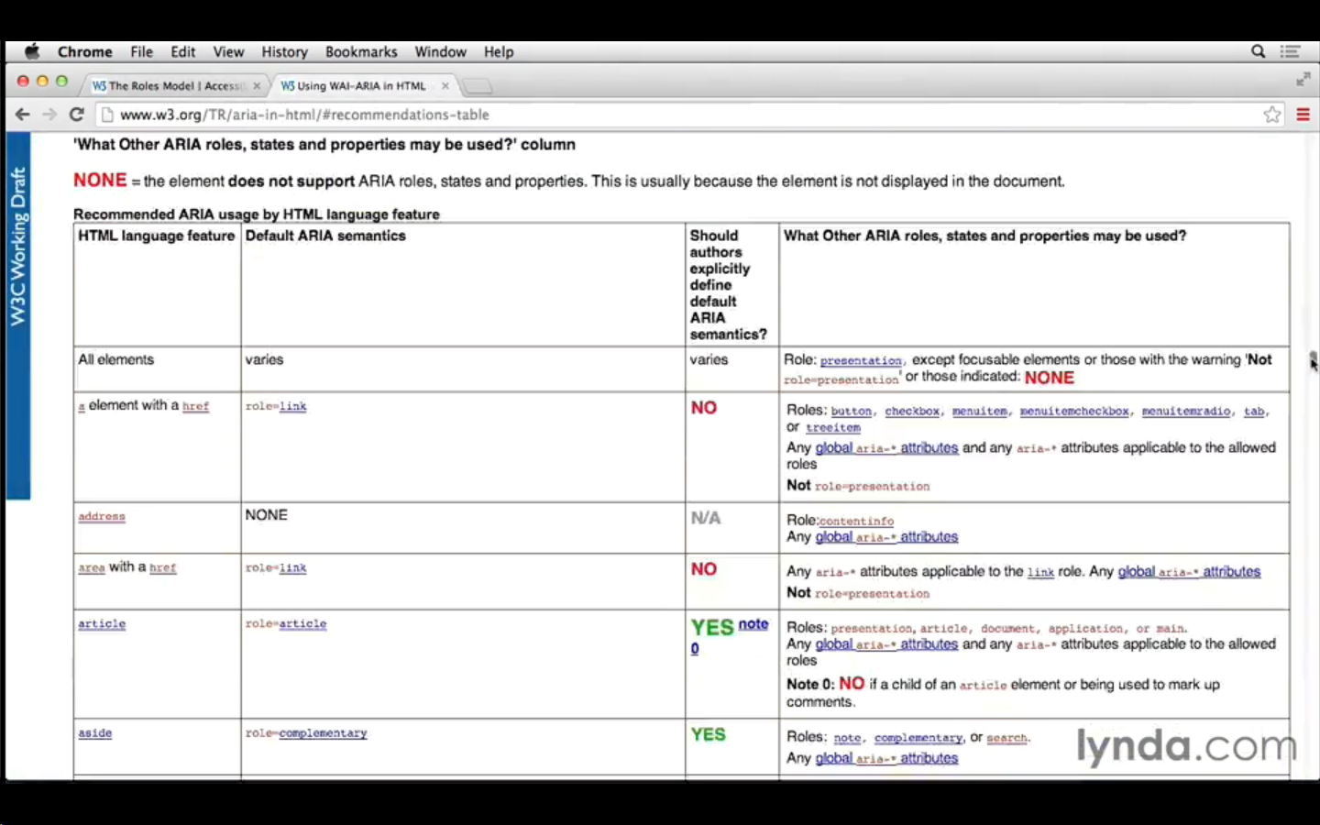Close the Using WAI-ARIA in HTML tab

tap(445, 86)
